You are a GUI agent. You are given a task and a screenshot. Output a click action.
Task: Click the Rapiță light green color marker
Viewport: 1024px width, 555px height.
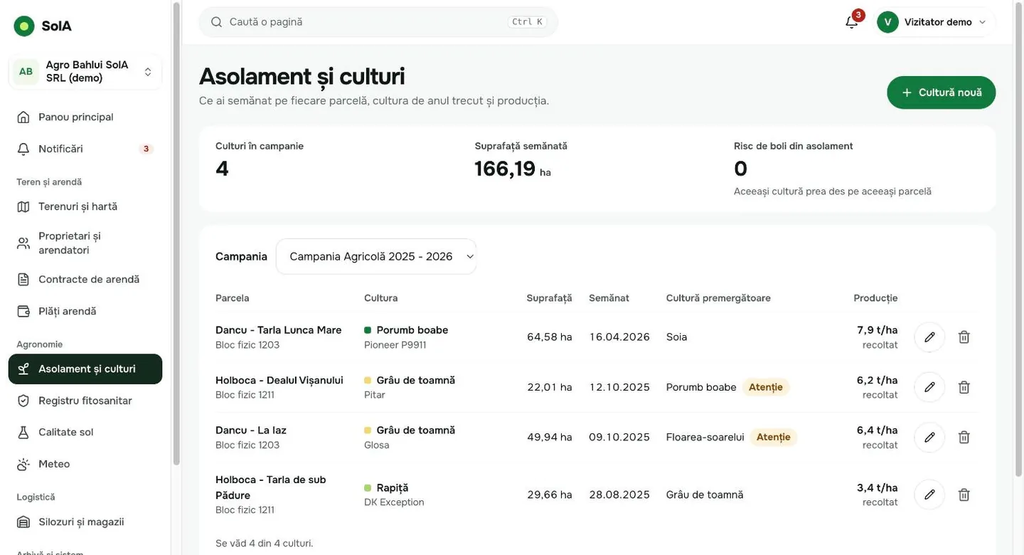tap(368, 488)
